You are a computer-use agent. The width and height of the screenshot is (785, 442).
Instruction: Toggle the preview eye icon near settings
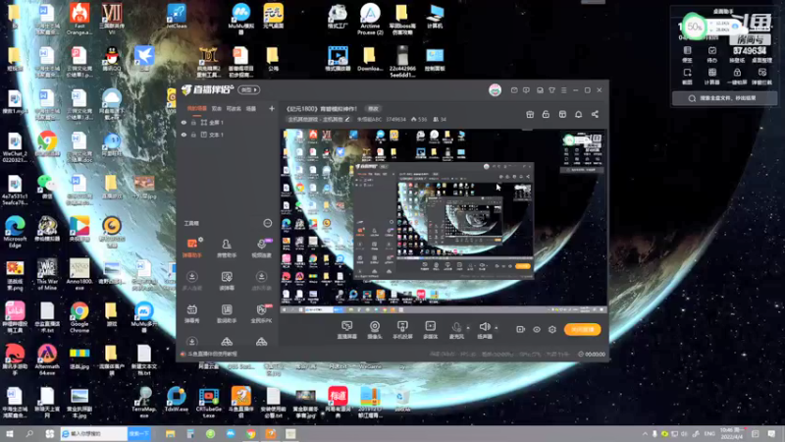coord(536,329)
